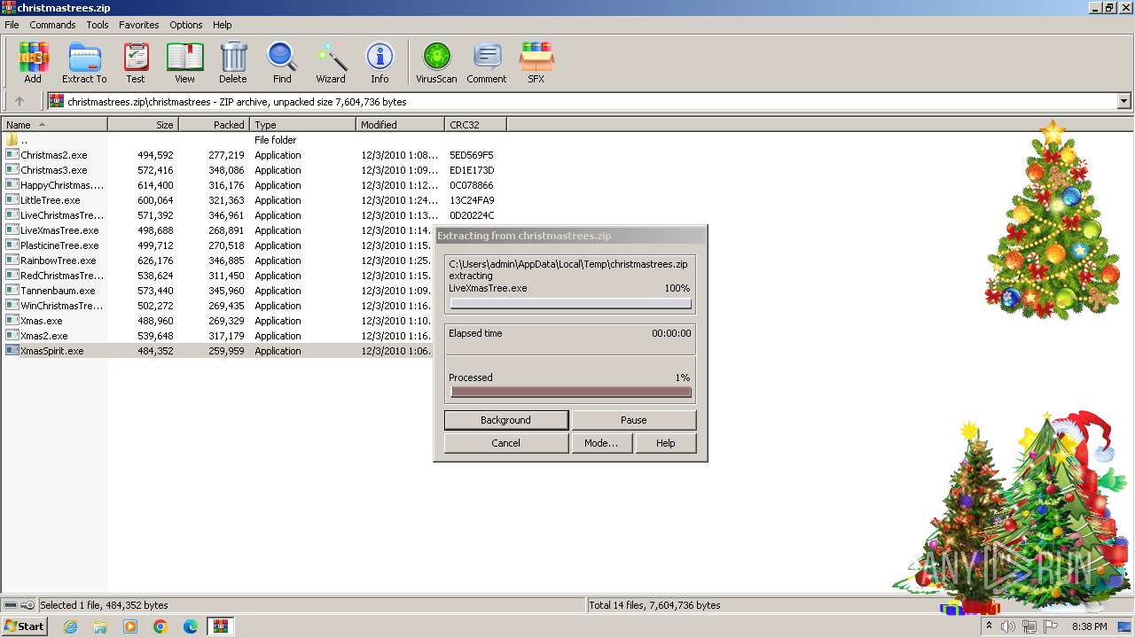Viewport: 1135px width, 638px height.
Task: Cancel the extraction
Action: tap(506, 443)
